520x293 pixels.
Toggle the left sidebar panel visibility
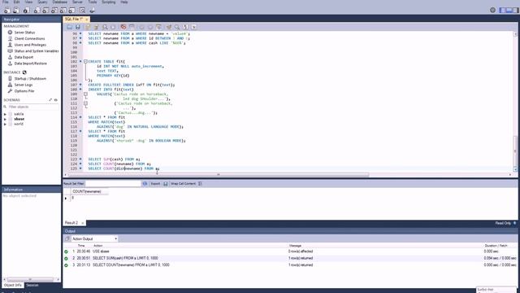pos(502,11)
